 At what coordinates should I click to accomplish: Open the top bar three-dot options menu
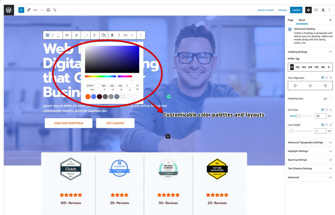tap(329, 10)
